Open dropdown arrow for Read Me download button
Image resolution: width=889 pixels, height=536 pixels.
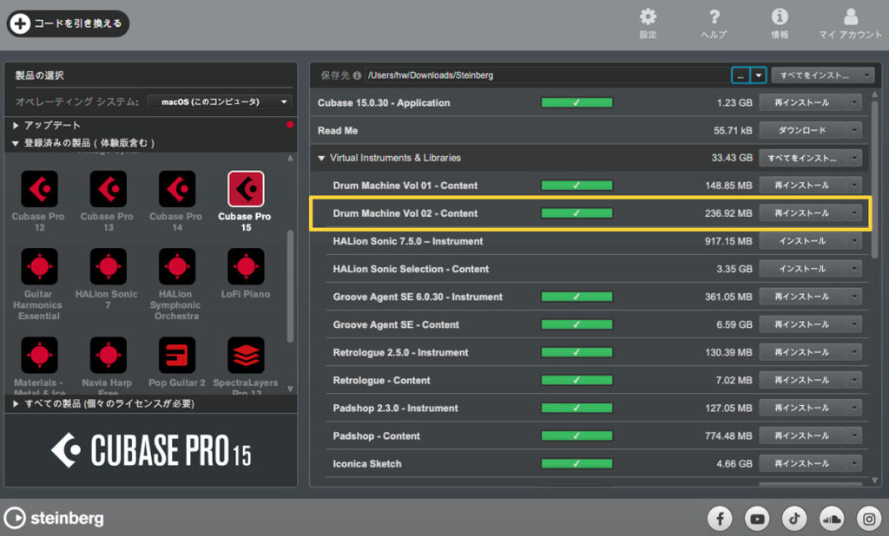pyautogui.click(x=854, y=130)
